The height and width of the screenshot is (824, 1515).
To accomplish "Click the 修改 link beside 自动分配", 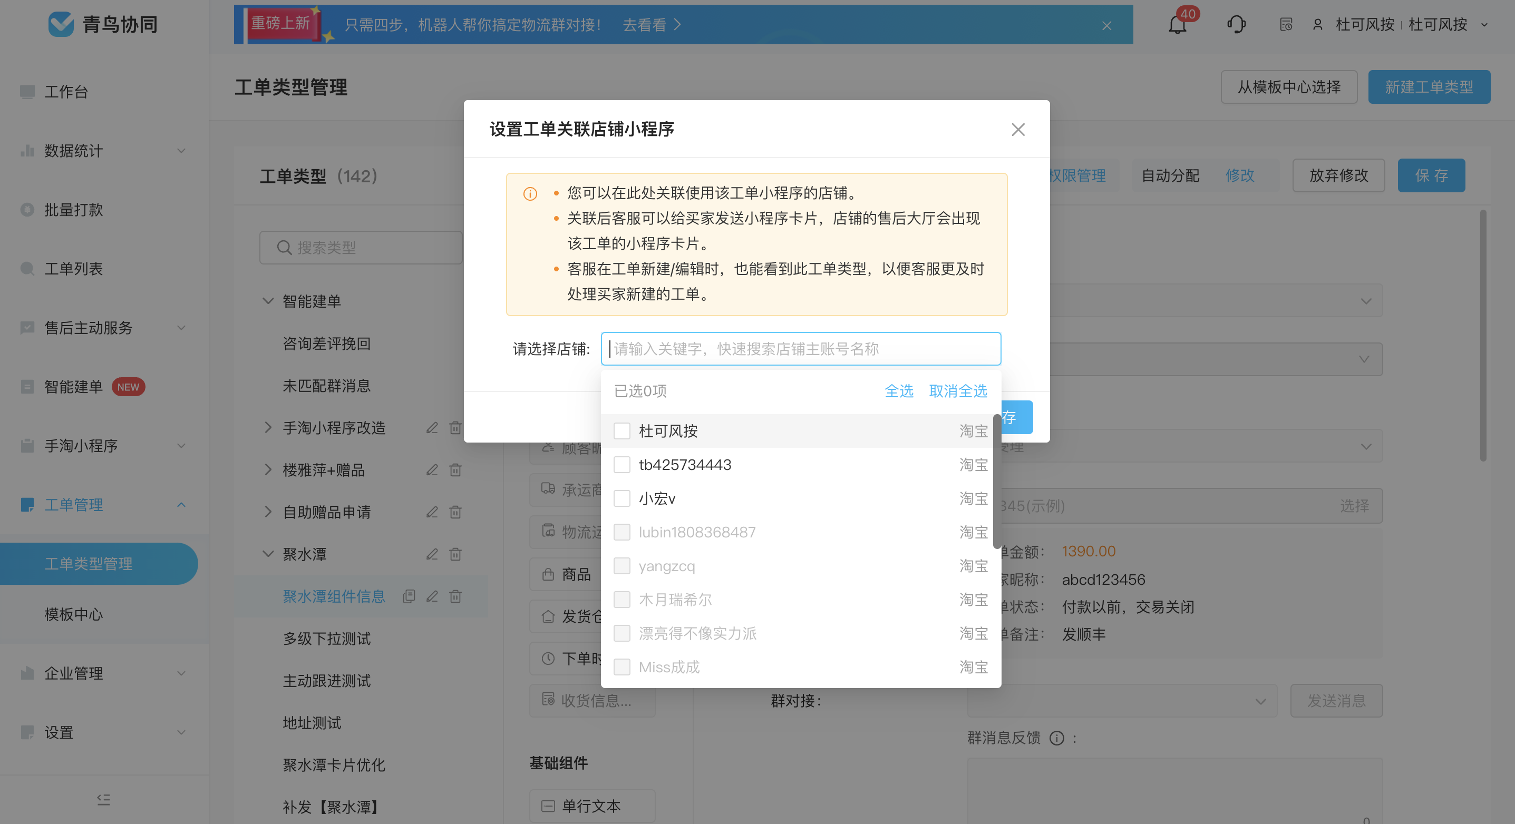I will [x=1240, y=175].
